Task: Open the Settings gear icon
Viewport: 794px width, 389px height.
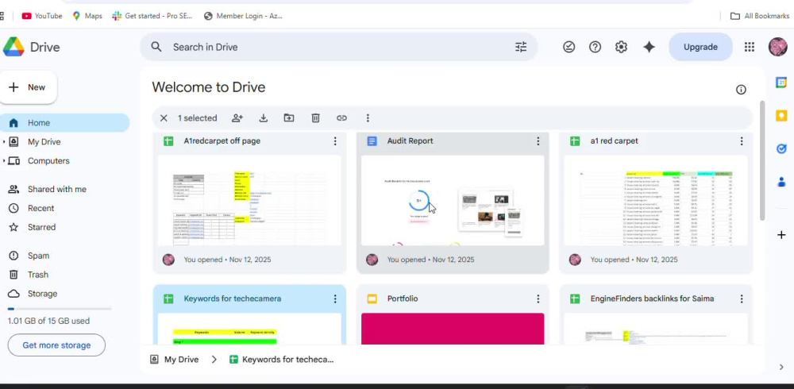Action: click(622, 47)
